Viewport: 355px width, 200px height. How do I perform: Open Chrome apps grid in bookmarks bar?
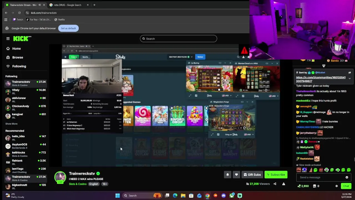6,20
